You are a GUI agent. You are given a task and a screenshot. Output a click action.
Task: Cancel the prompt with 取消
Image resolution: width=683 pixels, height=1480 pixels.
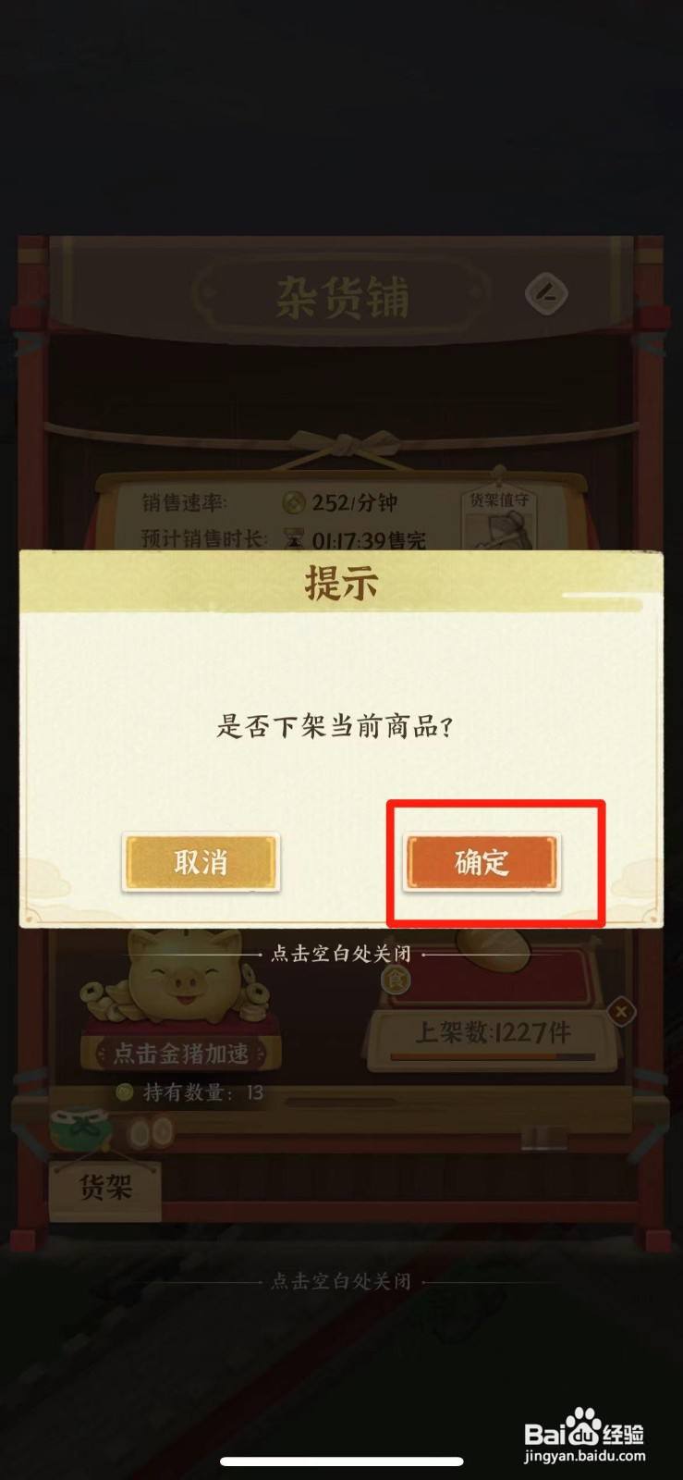pos(201,862)
